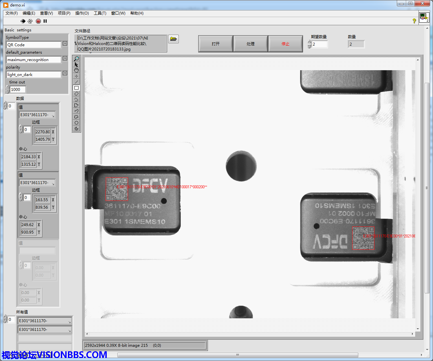
Task: Click the 数据 array index stepper
Action: (5, 105)
